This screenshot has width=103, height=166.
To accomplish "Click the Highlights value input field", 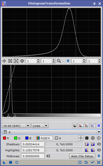I will pyautogui.click(x=33, y=150).
